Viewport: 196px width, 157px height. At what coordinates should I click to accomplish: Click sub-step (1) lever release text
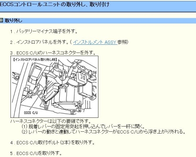(x=83, y=127)
